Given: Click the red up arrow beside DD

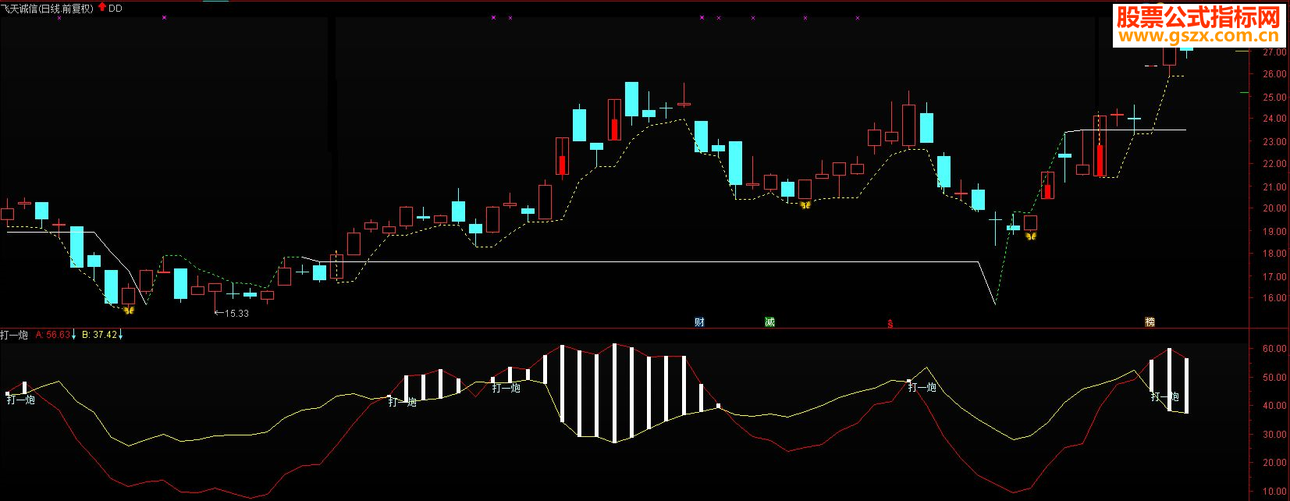Looking at the screenshot, I should 101,7.
